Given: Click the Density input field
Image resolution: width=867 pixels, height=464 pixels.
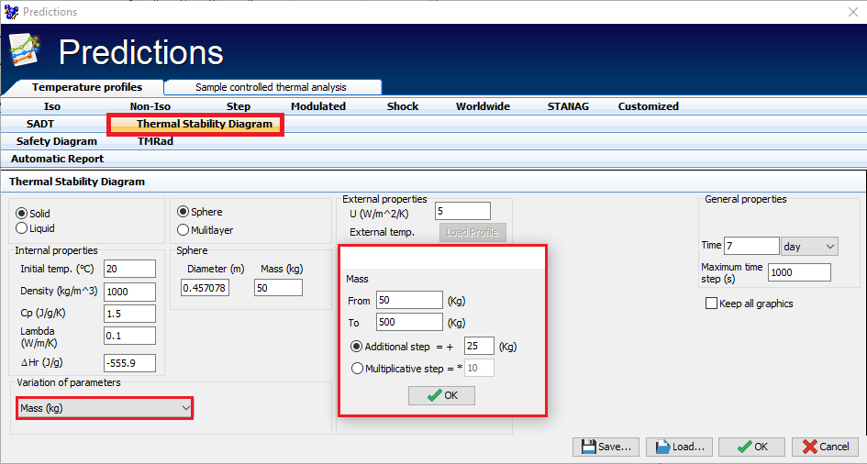Looking at the screenshot, I should pos(129,292).
